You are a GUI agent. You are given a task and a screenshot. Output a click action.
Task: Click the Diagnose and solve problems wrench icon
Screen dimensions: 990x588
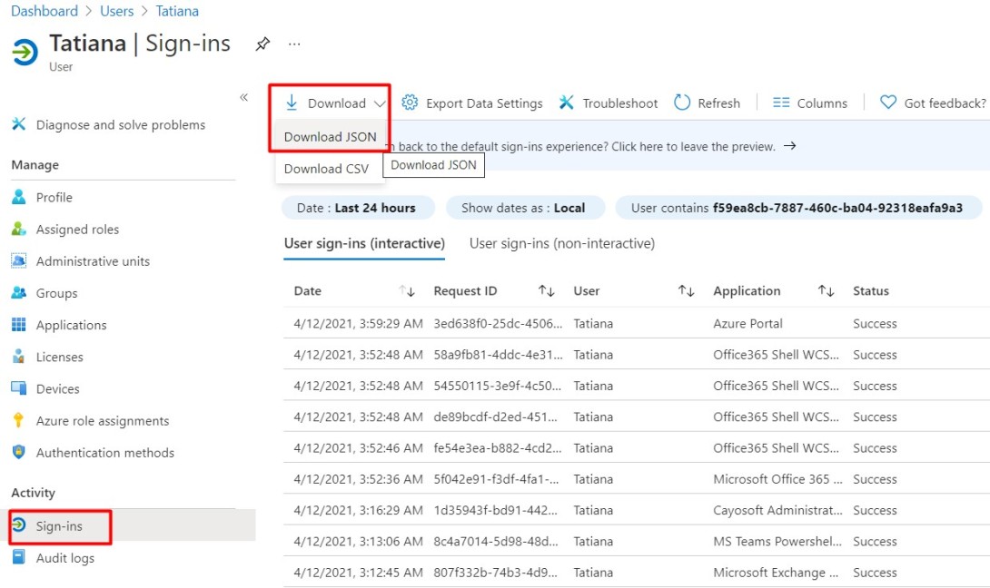click(19, 124)
